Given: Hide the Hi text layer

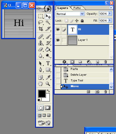Looking at the screenshot, I should (x=58, y=29).
